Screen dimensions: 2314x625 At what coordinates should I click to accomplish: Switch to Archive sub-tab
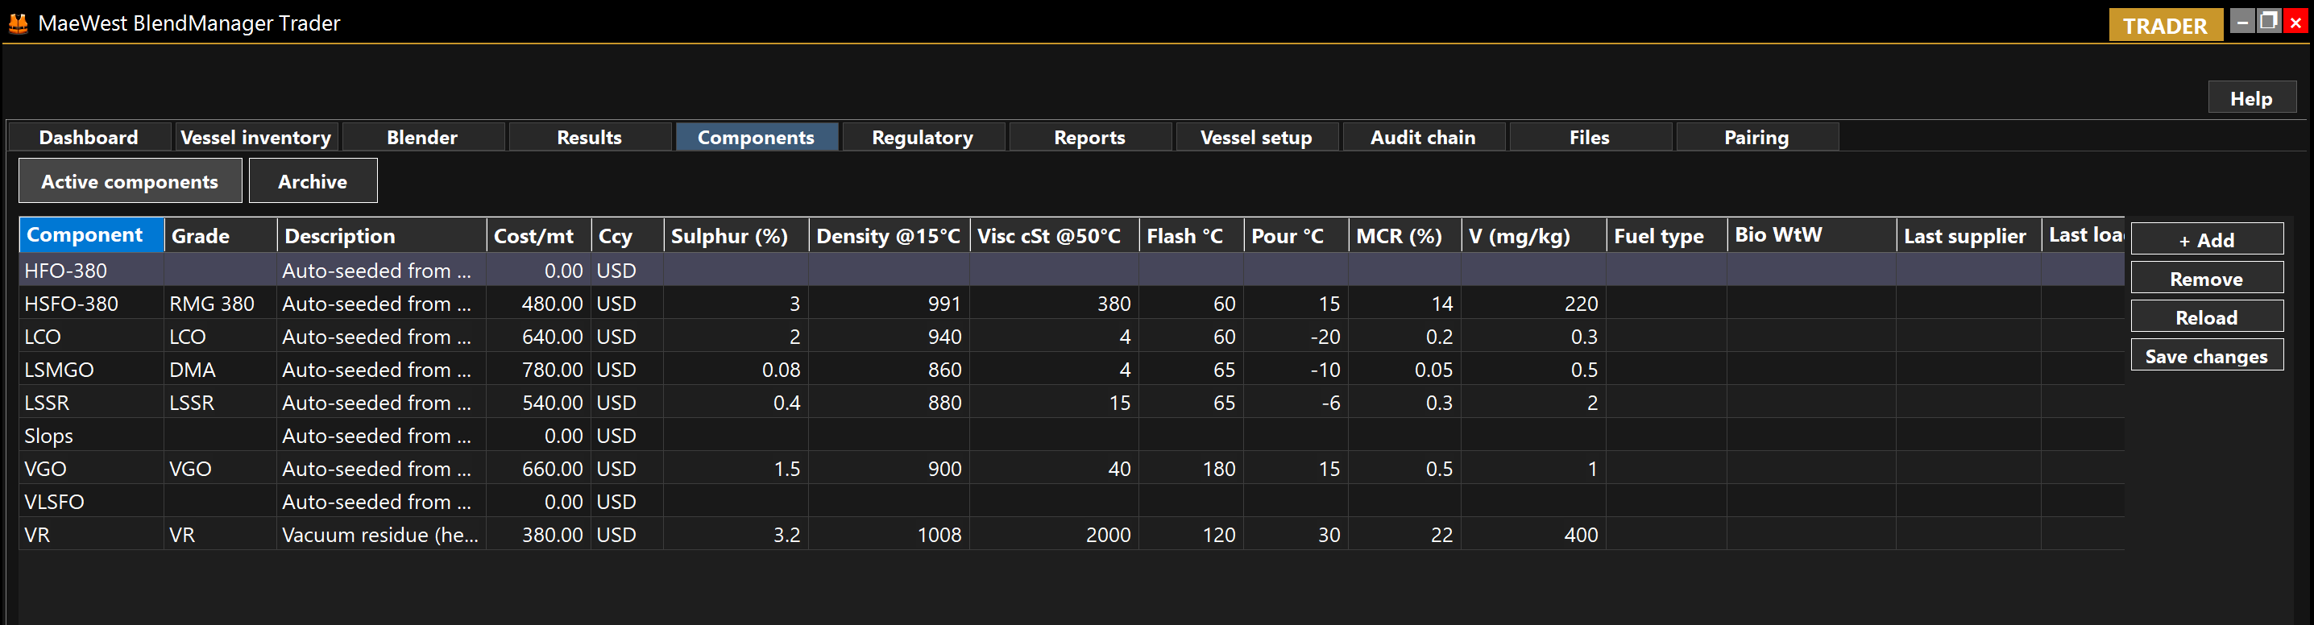point(313,181)
